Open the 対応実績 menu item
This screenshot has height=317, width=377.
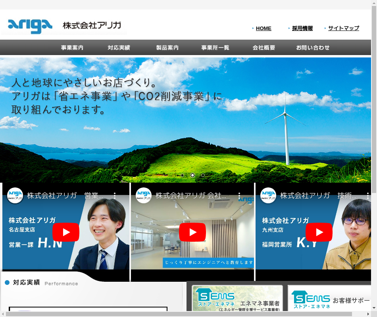(119, 48)
